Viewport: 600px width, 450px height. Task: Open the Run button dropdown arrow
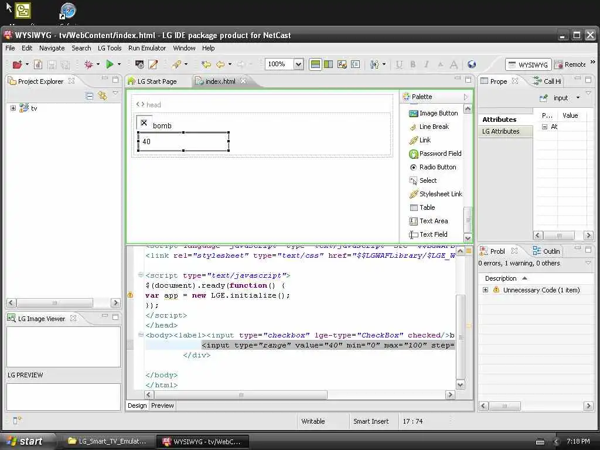119,64
